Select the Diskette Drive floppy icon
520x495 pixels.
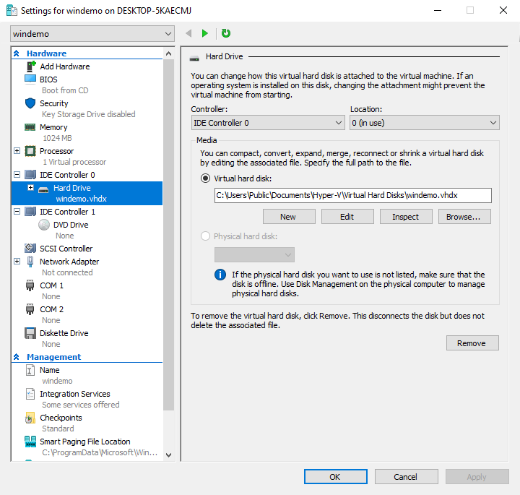pos(30,333)
